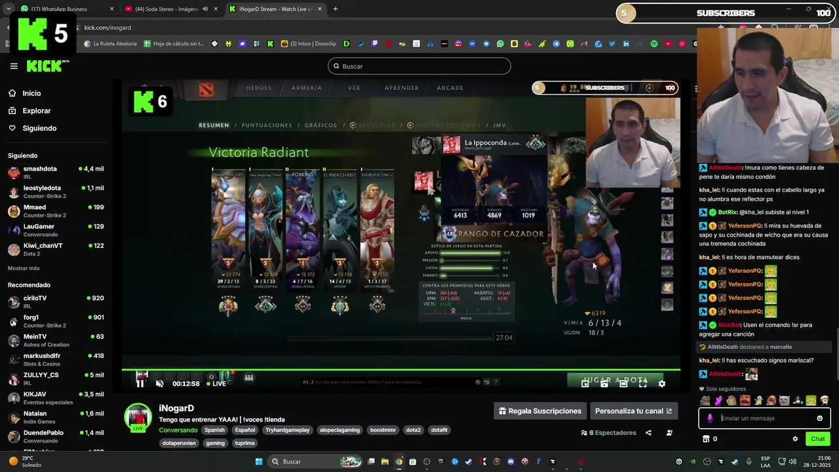Select the dota2 tag
839x472 pixels.
[x=413, y=430]
